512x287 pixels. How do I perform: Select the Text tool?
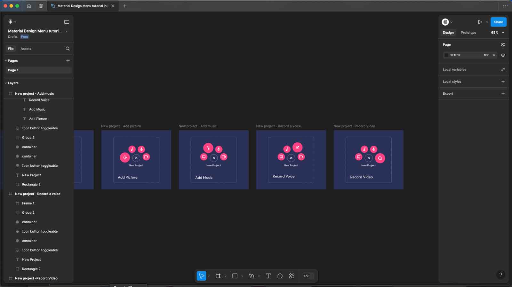click(268, 276)
